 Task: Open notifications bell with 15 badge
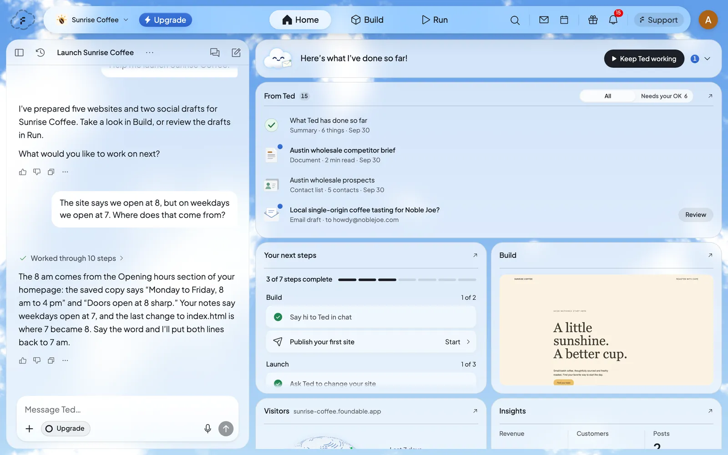(613, 20)
